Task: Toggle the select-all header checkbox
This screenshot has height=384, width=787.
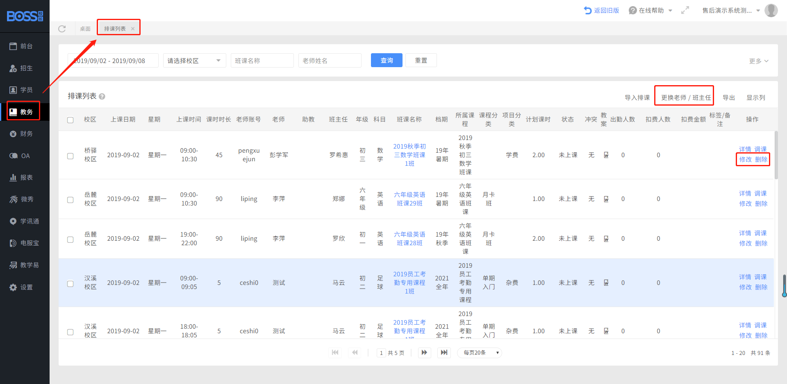Action: (71, 120)
